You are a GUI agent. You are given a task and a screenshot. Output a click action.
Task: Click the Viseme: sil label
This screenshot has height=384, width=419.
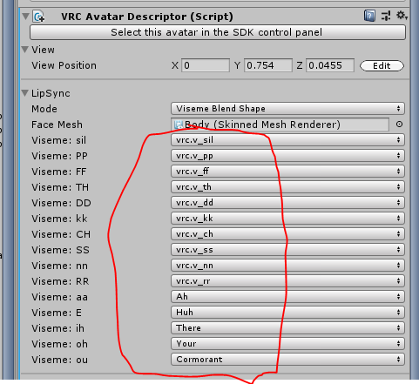coord(58,140)
